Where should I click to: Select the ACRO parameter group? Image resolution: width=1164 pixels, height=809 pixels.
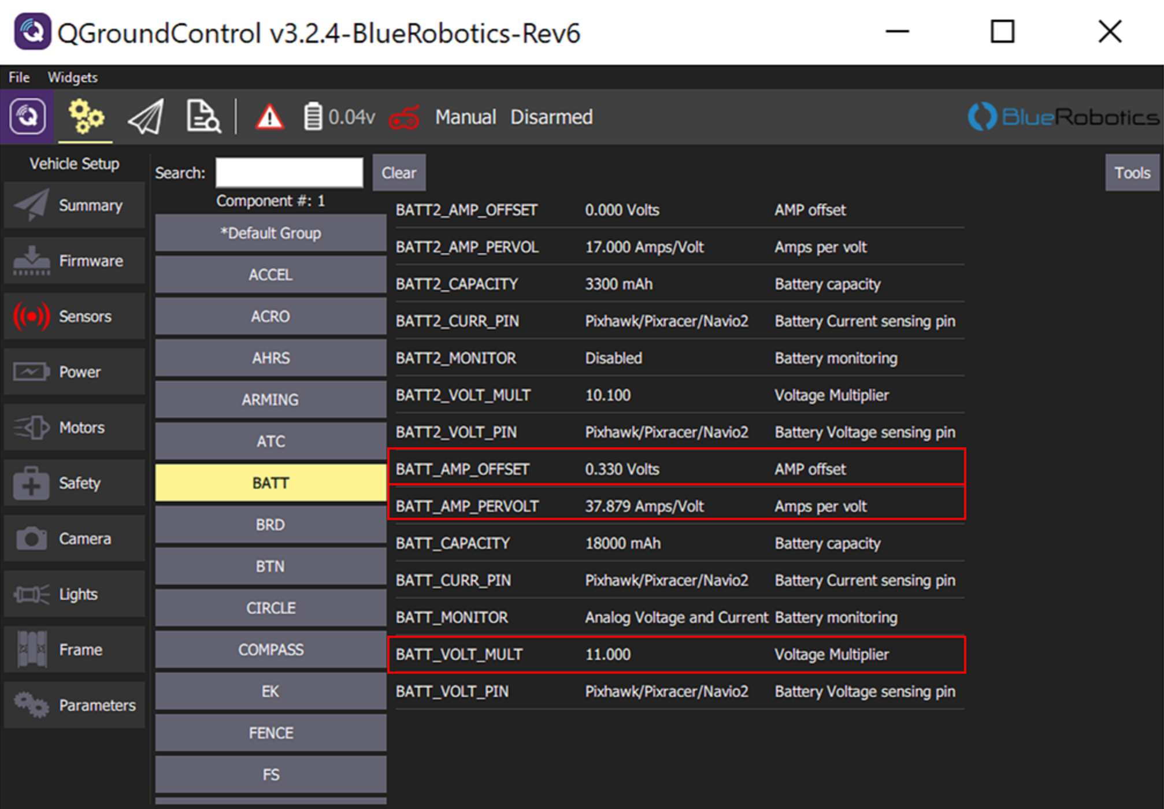270,317
